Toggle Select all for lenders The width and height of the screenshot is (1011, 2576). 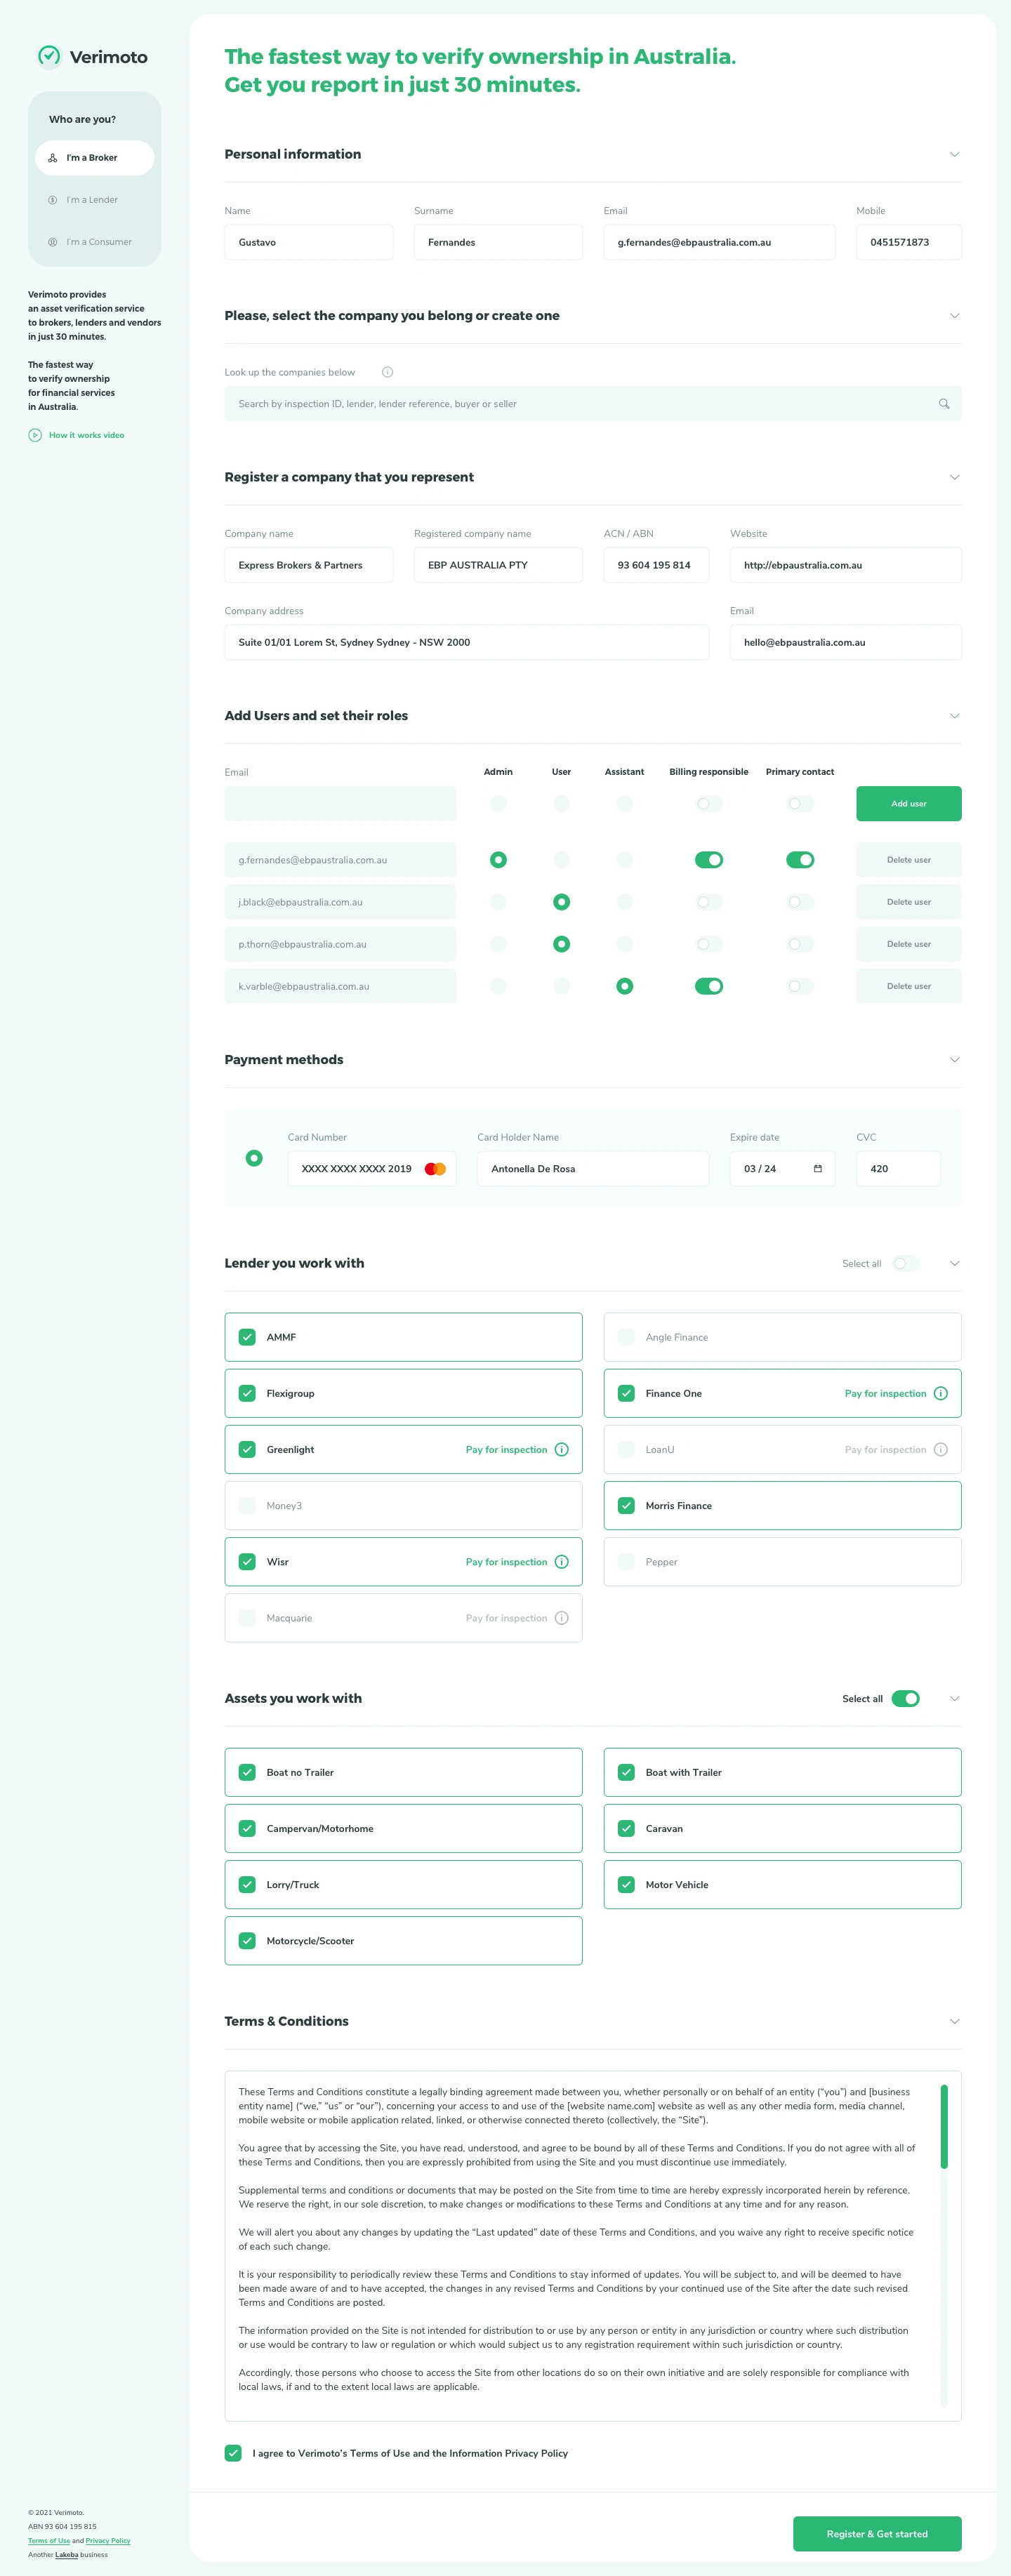point(906,1263)
